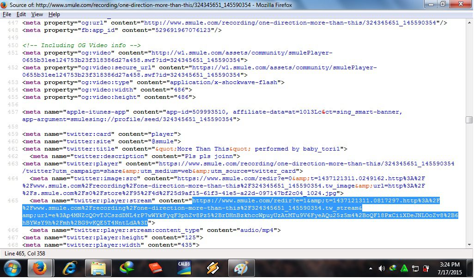Open Internet Download Manager taskbar icon

click(x=127, y=268)
